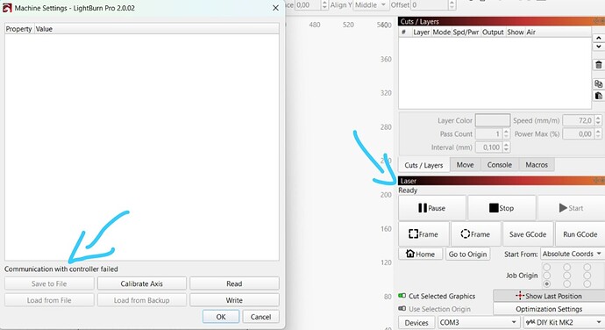Home the laser head
Screen dimensions: 605x330
421,254
